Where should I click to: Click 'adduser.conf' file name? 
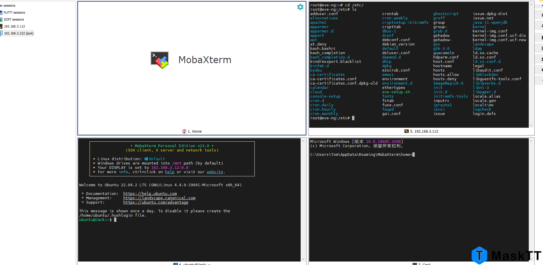[x=324, y=14]
